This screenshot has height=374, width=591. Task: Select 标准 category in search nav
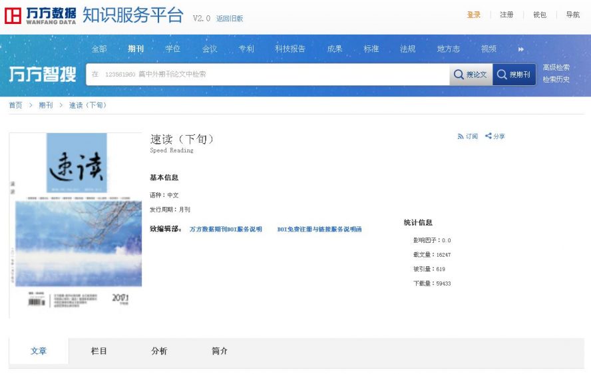pos(371,49)
